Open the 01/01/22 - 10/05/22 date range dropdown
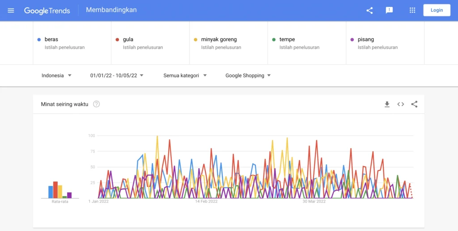 (x=117, y=75)
